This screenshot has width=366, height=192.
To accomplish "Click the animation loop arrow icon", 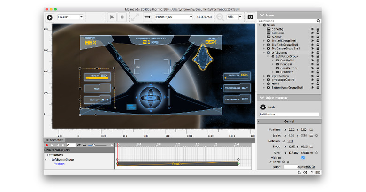I will pyautogui.click(x=79, y=145).
